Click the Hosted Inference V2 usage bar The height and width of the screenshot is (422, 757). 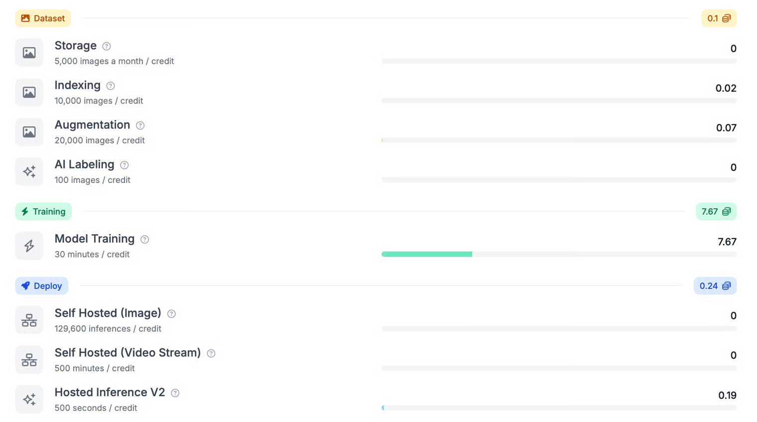[559, 408]
